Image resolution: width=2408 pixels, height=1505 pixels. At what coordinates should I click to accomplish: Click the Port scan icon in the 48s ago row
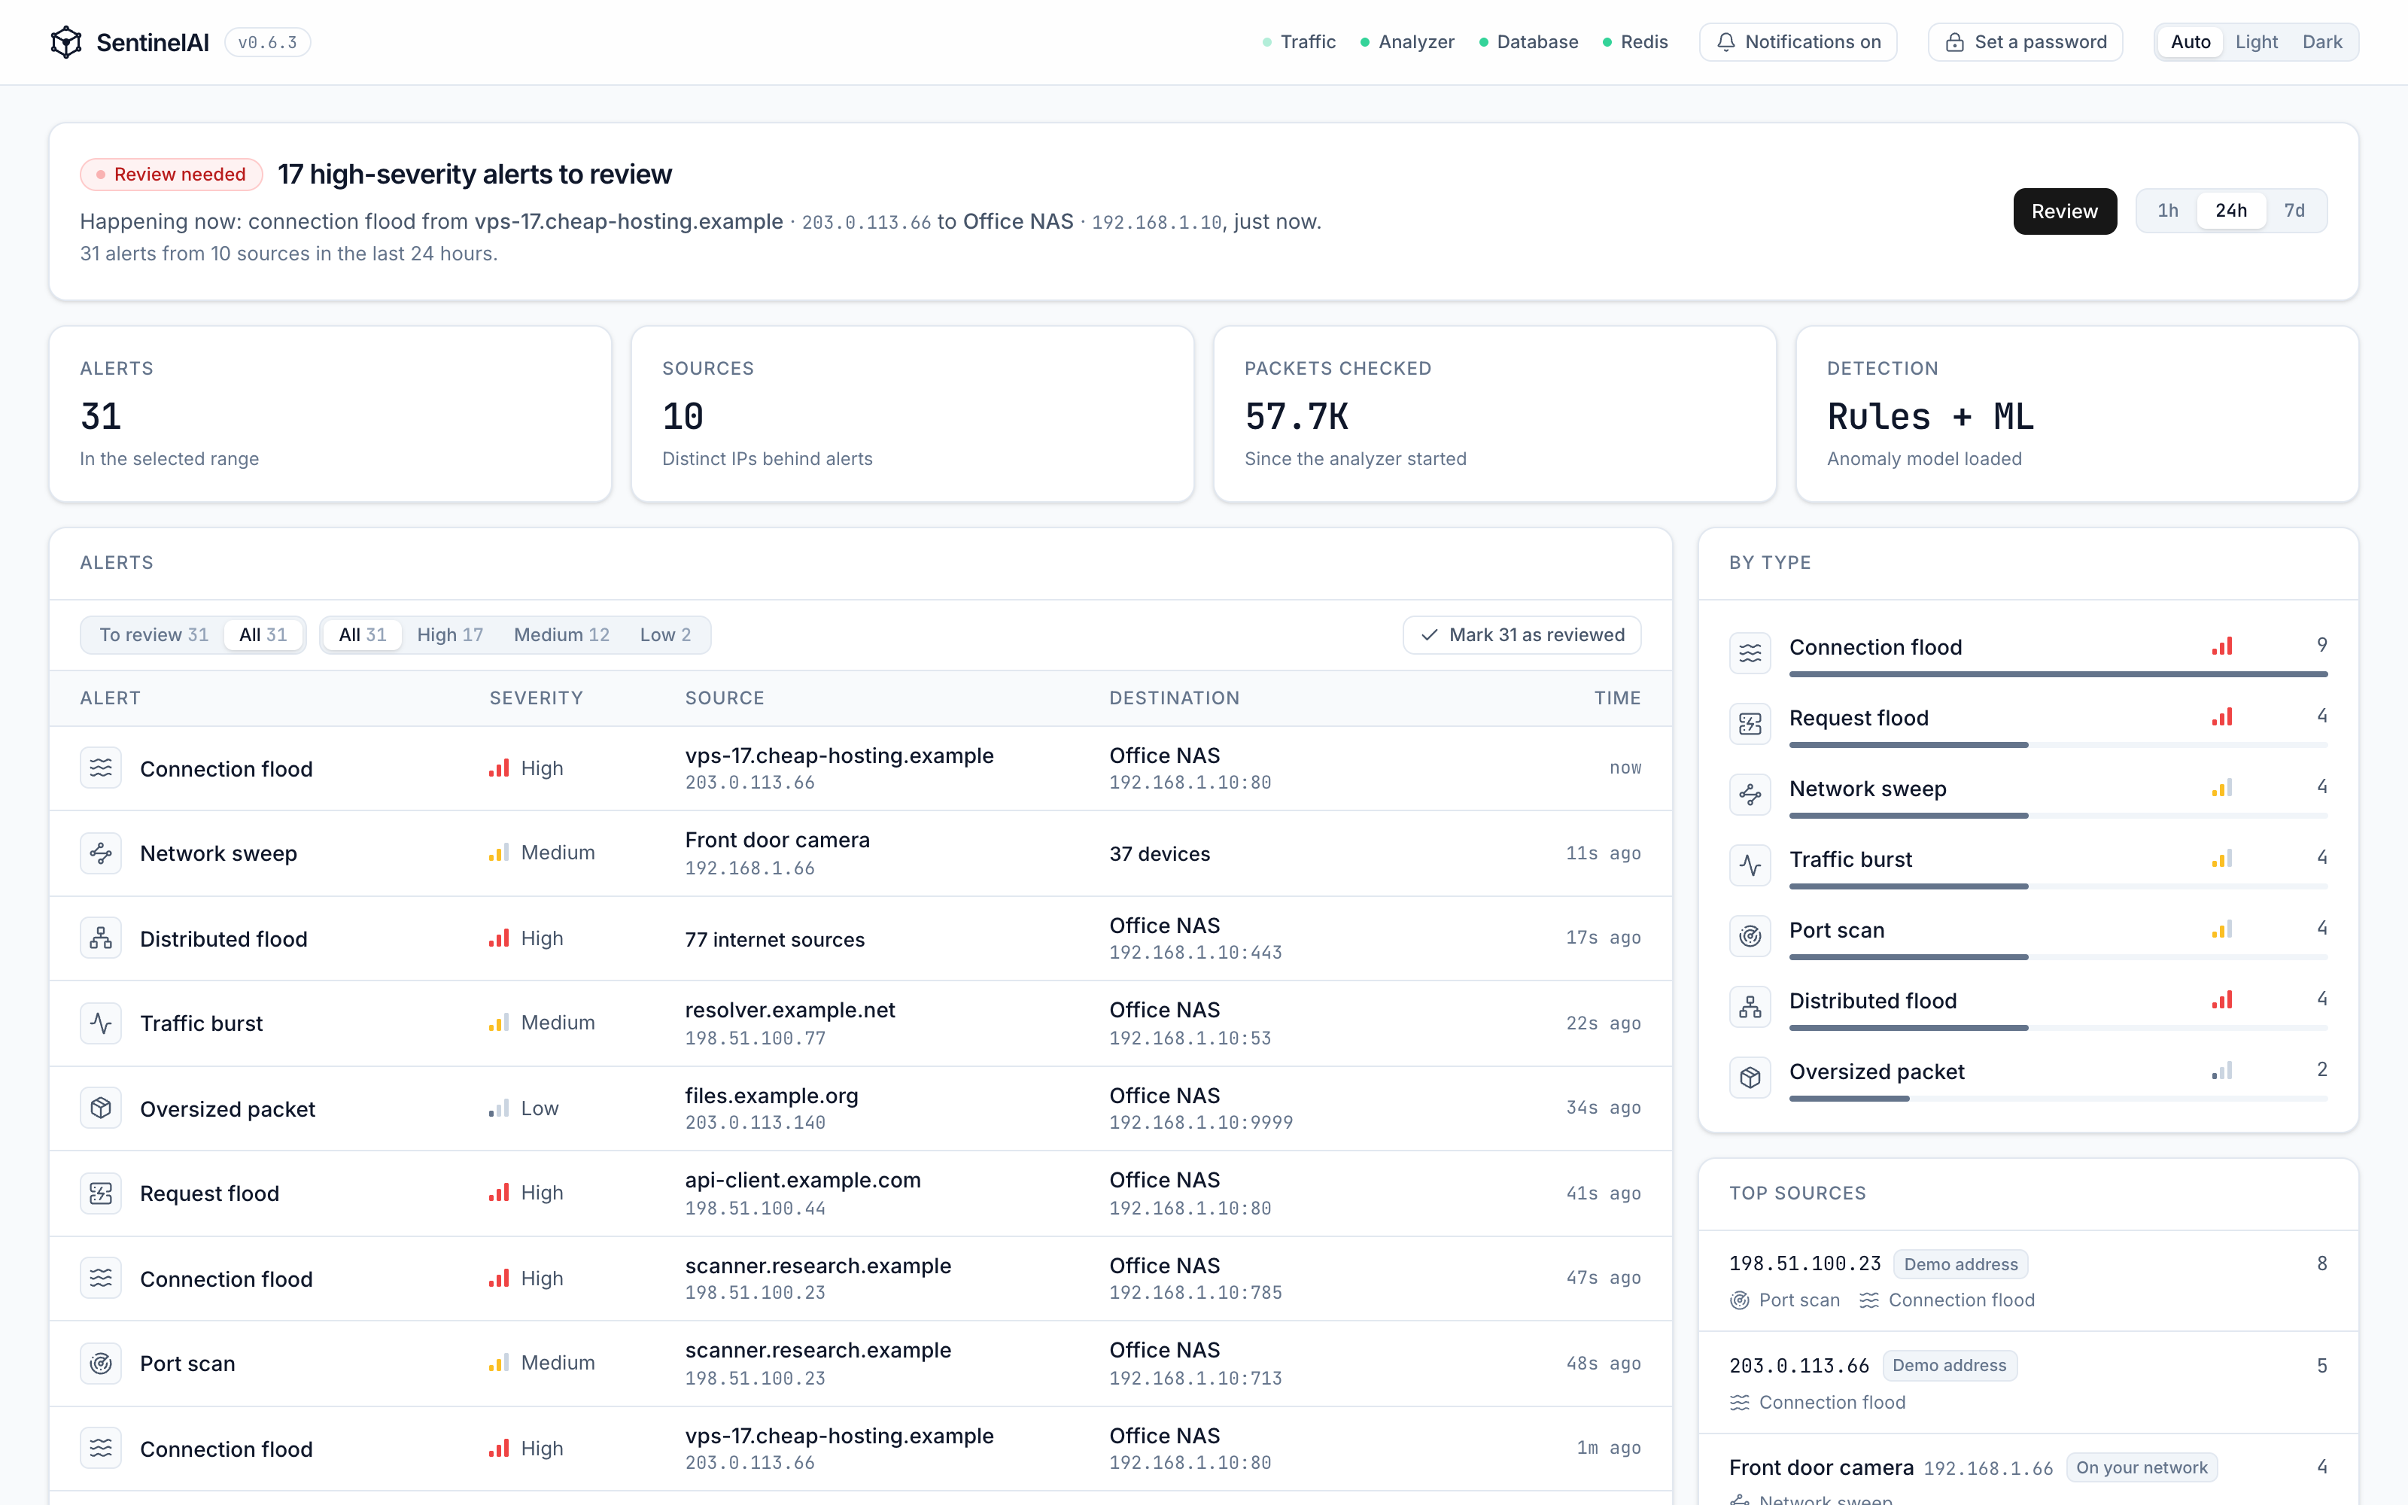tap(101, 1364)
